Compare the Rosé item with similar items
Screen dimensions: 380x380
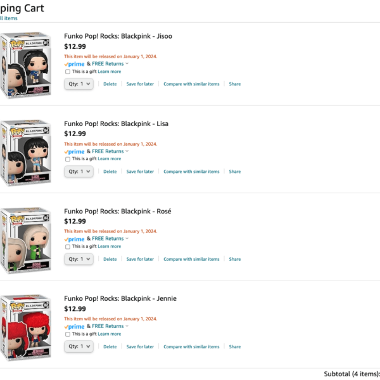(191, 259)
